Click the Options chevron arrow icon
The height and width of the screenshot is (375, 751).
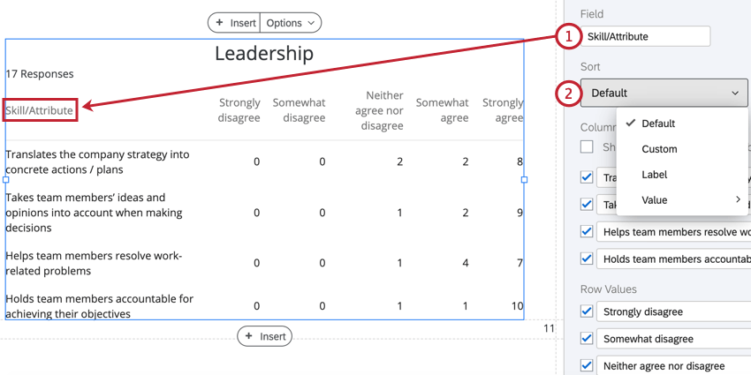(x=311, y=23)
